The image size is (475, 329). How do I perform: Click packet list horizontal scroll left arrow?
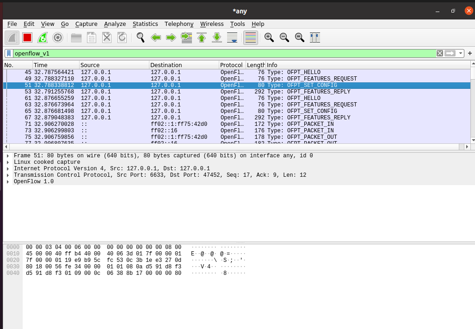6,147
